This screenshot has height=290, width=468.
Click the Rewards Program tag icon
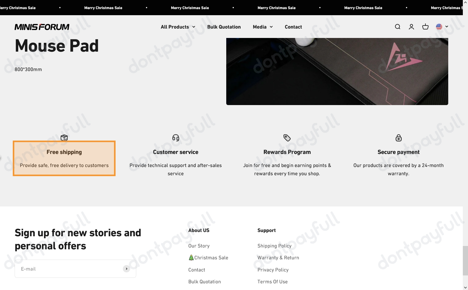[287, 138]
